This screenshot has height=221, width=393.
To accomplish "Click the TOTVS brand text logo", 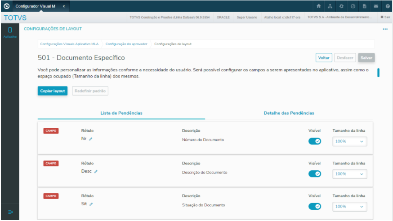I will 15,18.
